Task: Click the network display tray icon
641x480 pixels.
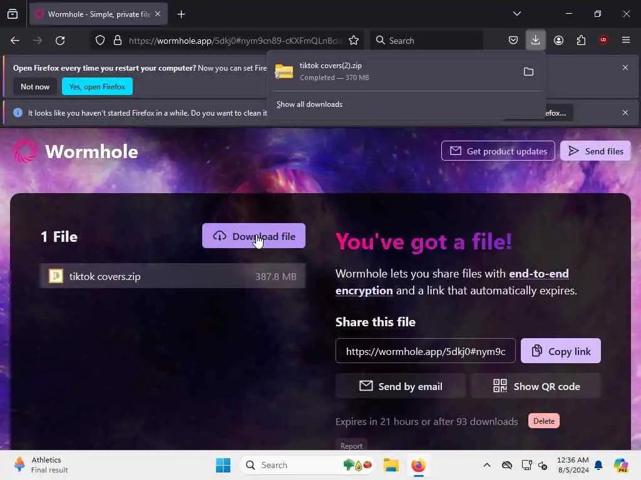Action: click(526, 465)
